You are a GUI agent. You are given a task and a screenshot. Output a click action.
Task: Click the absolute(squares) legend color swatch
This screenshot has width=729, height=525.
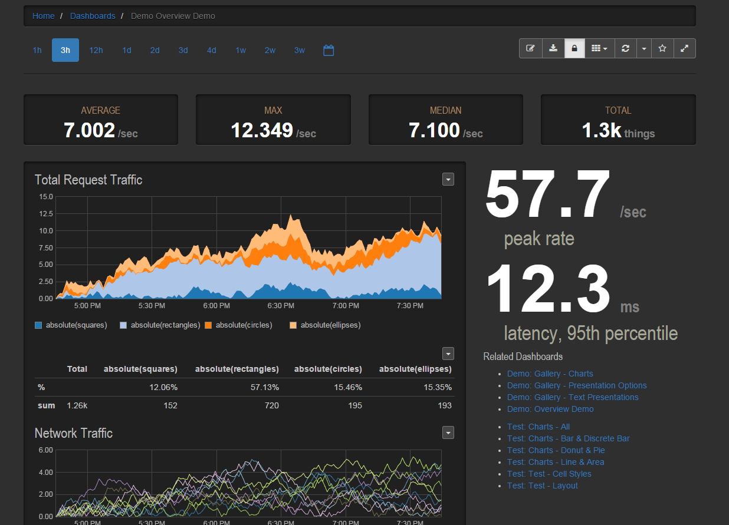click(x=38, y=325)
